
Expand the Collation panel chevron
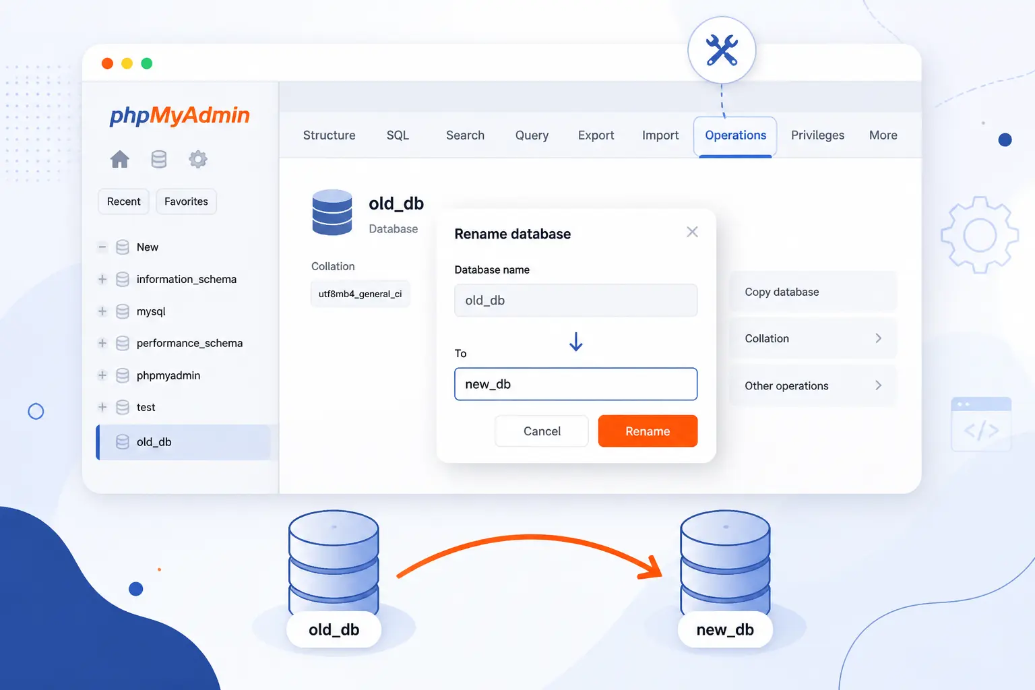[878, 338]
